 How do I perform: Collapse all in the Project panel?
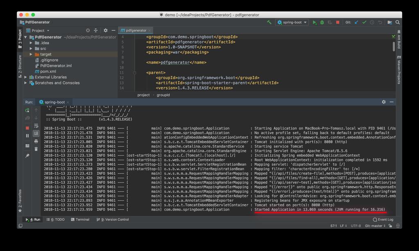[96, 30]
